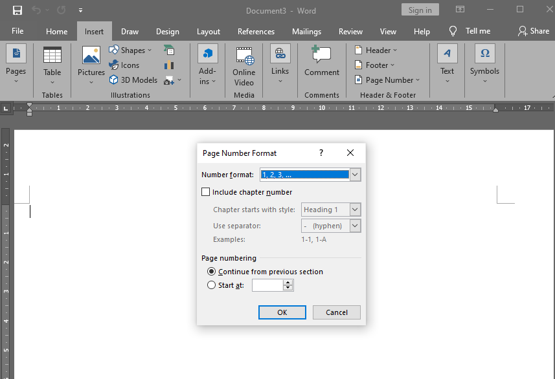Select the Continue from previous section option
This screenshot has width=555, height=379.
click(211, 272)
